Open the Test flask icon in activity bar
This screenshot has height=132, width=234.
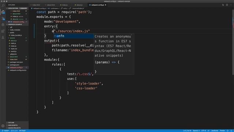3,37
